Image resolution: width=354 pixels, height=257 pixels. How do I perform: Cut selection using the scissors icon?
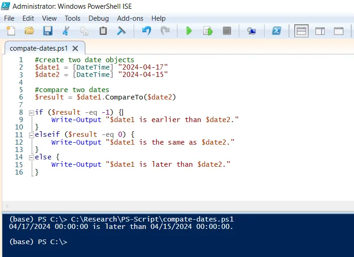[65, 31]
